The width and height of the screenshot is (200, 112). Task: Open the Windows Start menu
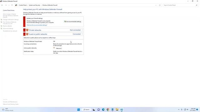click(x=78, y=110)
